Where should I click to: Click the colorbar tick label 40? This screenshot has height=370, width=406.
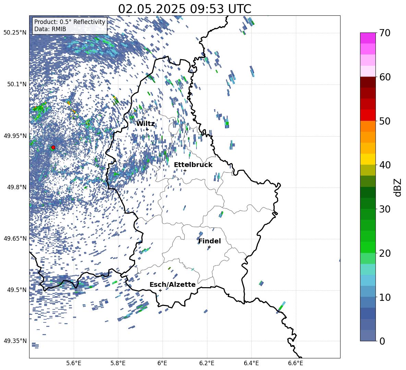[385, 165]
